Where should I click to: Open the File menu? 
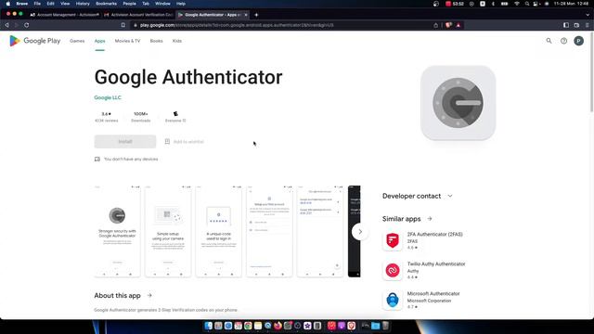pyautogui.click(x=37, y=4)
